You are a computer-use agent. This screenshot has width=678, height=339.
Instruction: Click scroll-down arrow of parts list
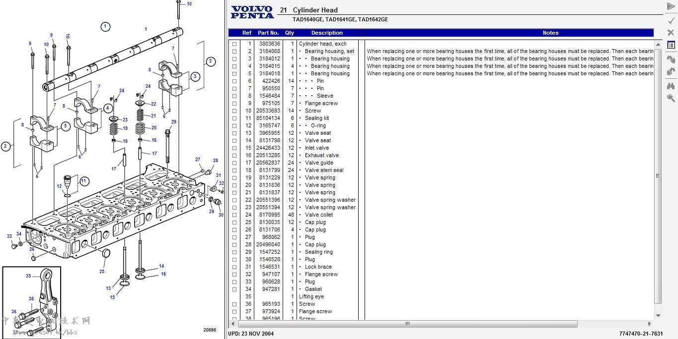coord(658,315)
